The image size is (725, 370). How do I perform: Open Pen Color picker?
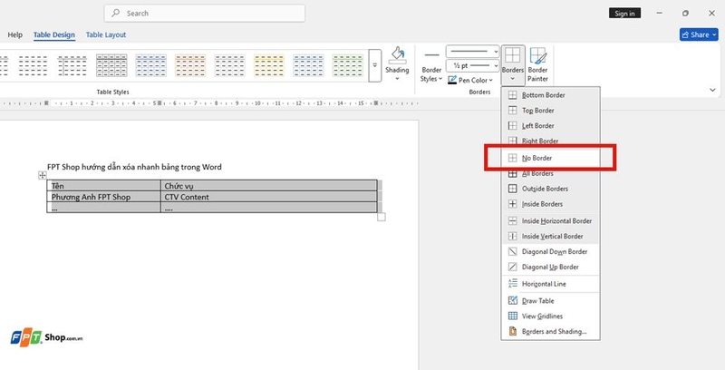(x=470, y=80)
